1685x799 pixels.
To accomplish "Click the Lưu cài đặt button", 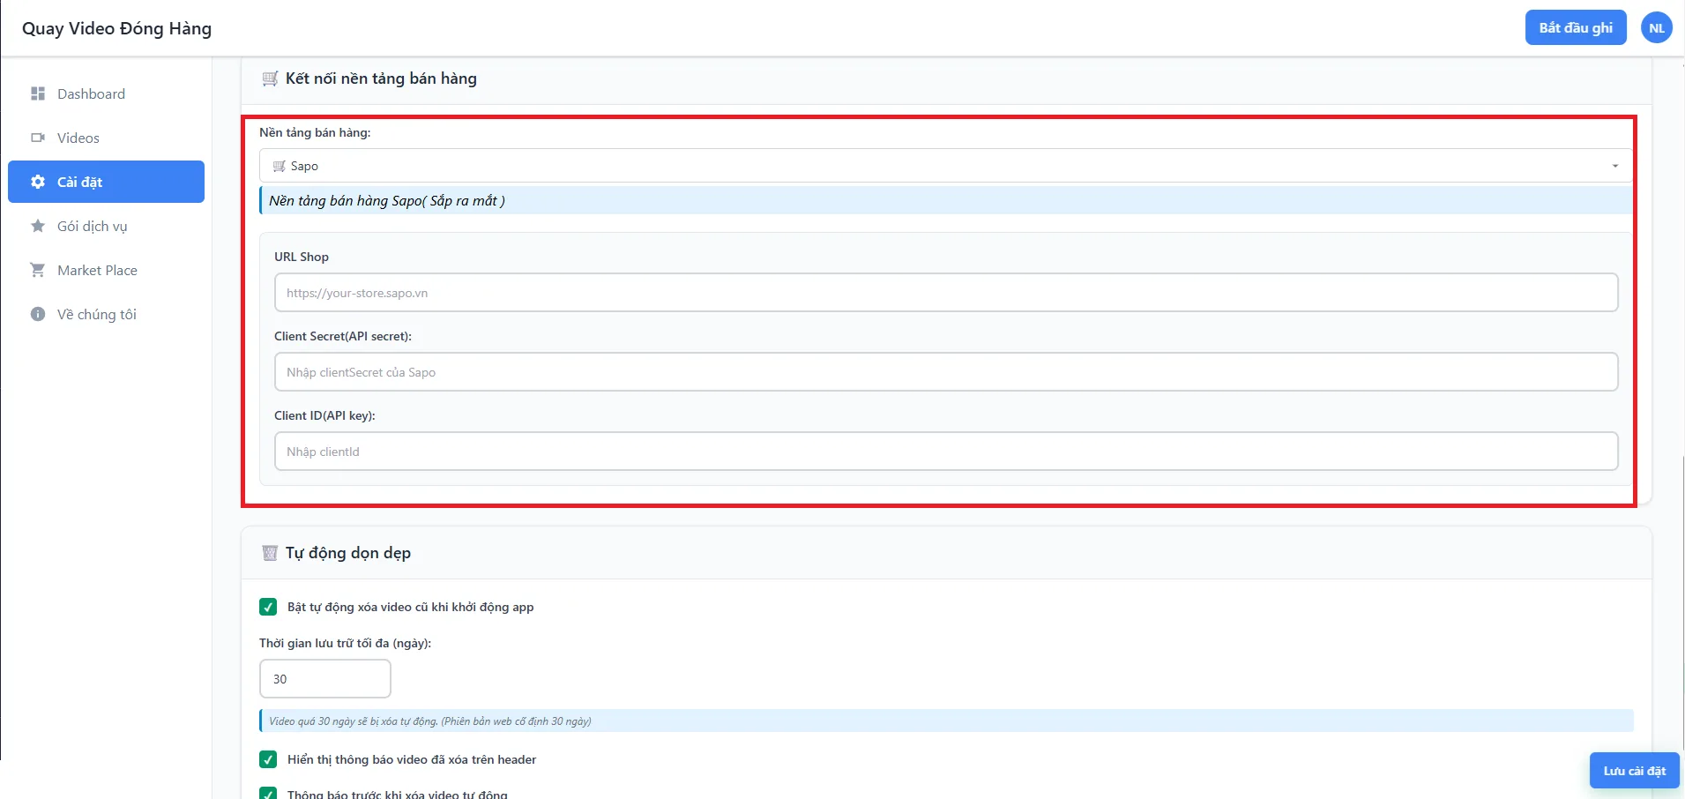I will 1634,771.
